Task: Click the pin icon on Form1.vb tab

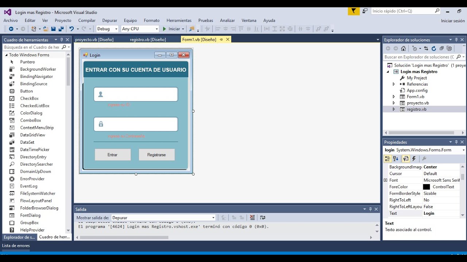Action: point(221,39)
